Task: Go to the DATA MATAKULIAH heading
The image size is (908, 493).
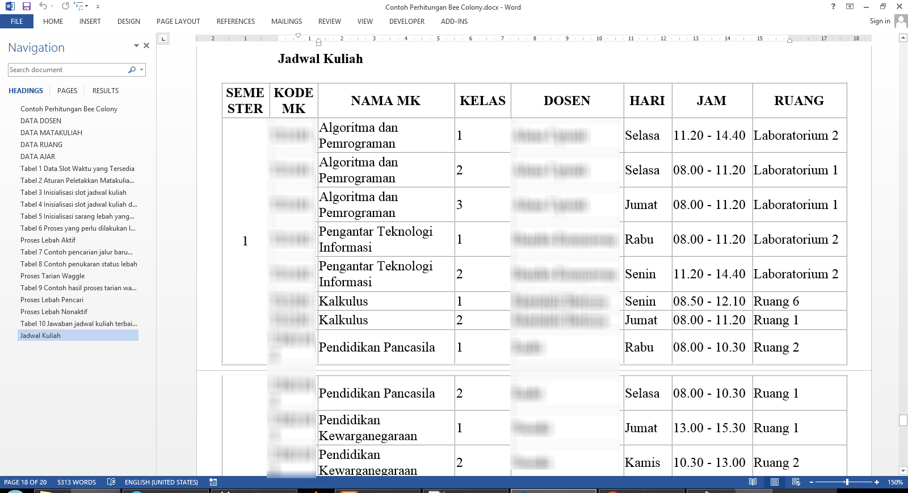Action: pyautogui.click(x=51, y=133)
